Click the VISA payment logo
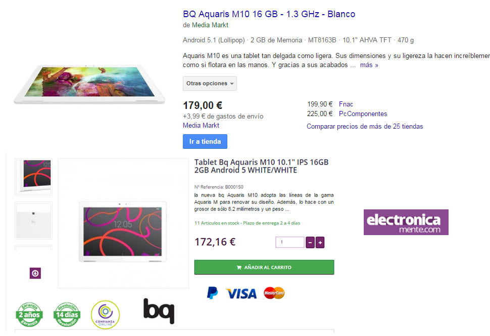 (x=241, y=294)
